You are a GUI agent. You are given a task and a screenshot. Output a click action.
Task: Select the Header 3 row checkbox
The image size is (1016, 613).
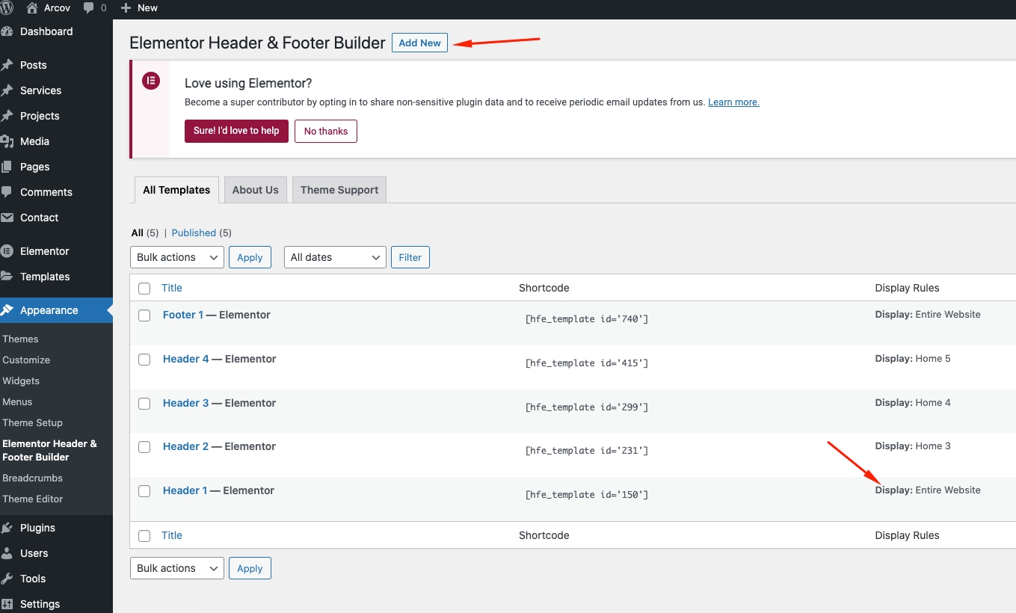[144, 404]
